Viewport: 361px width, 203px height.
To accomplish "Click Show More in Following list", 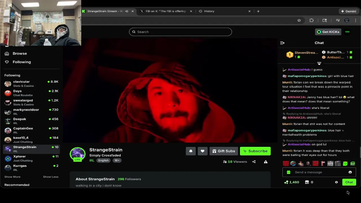I will pyautogui.click(x=12, y=177).
